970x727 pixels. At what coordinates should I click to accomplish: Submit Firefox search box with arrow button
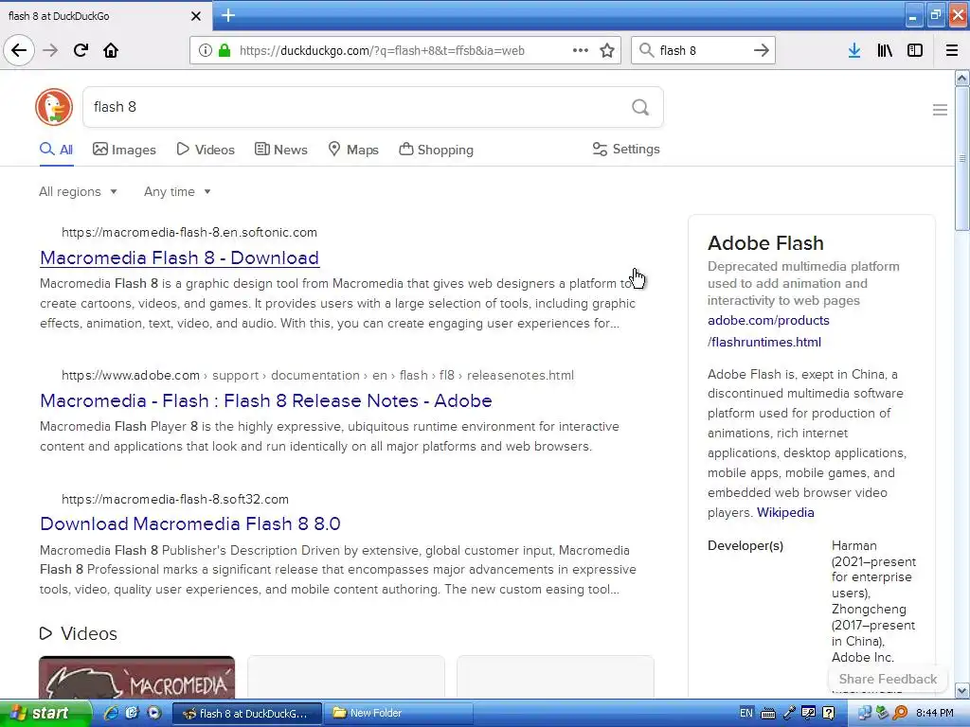coord(761,50)
